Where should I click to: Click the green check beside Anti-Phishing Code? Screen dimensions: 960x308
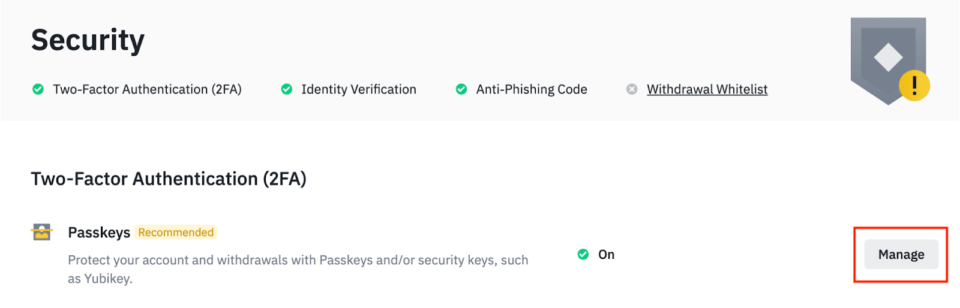point(461,89)
